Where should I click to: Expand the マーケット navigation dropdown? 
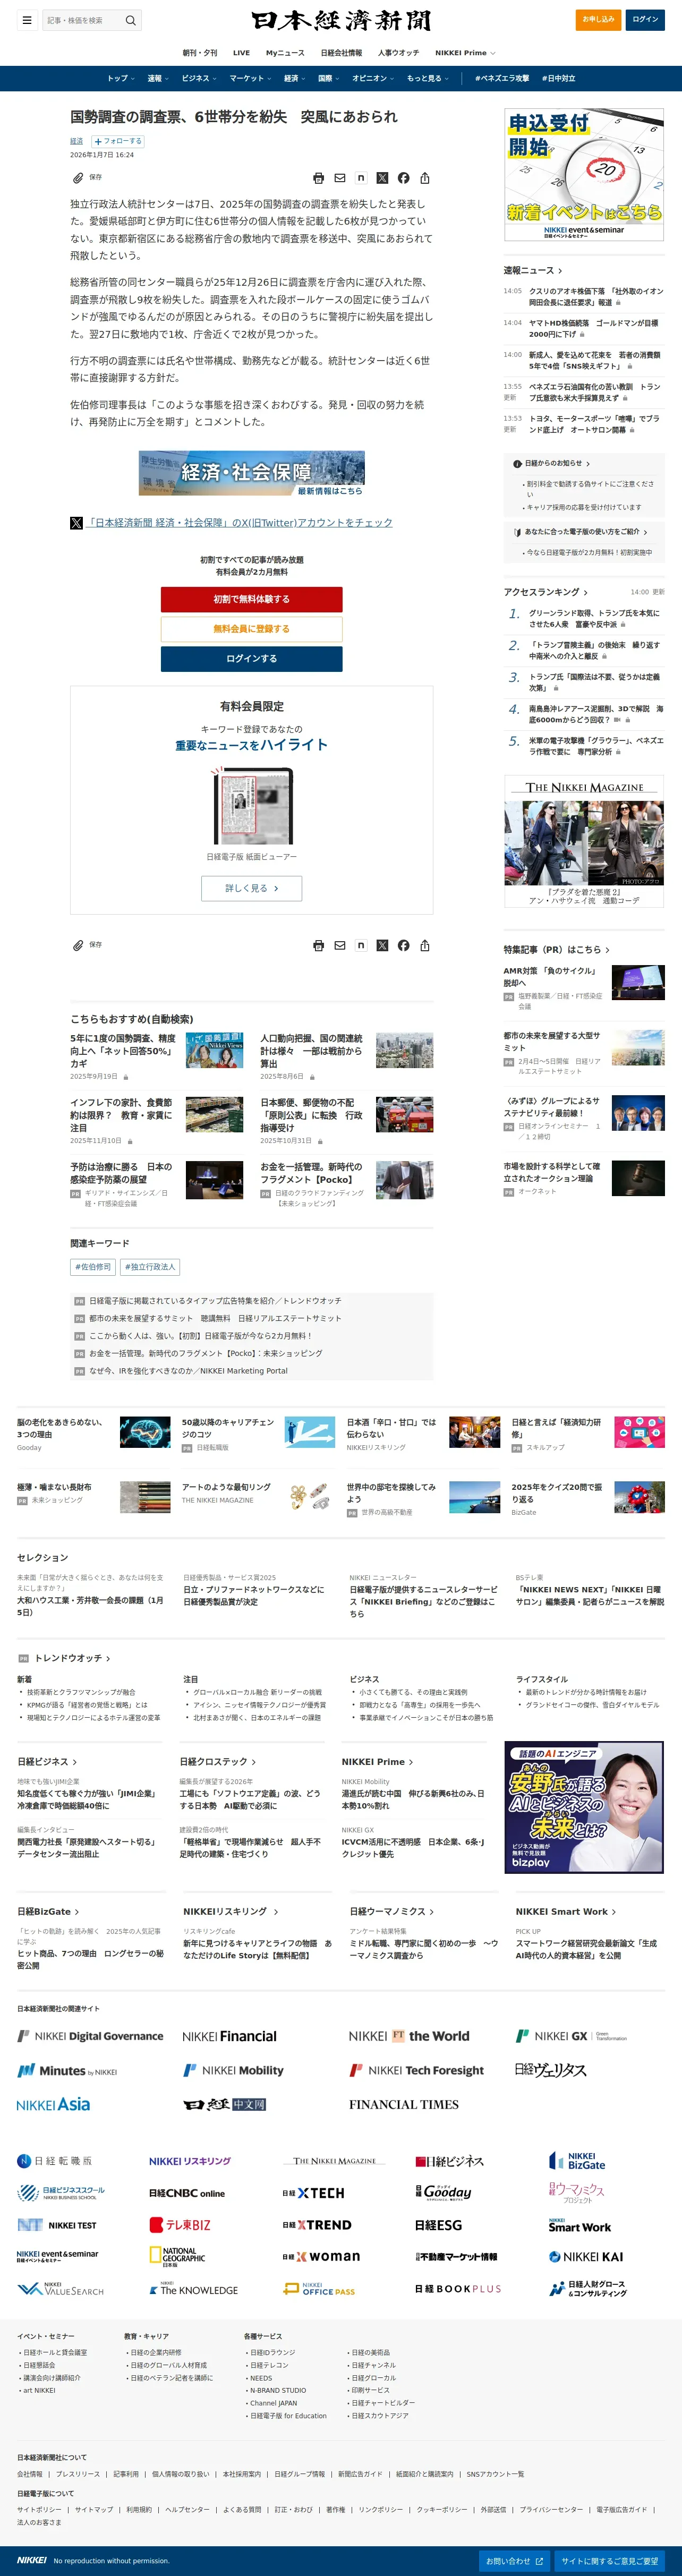click(250, 78)
